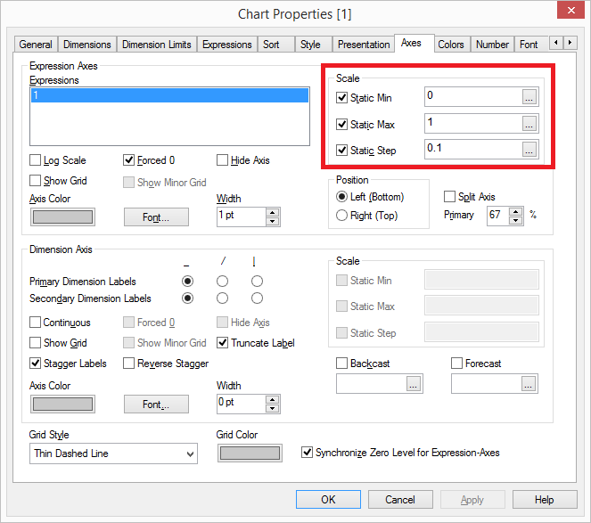Open the Colors tab

[450, 45]
